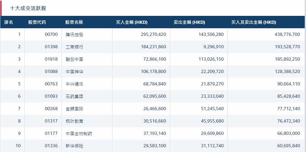Click buy amount 26,466,600
Image resolution: width=306 pixels, height=152 pixels.
pos(155,109)
